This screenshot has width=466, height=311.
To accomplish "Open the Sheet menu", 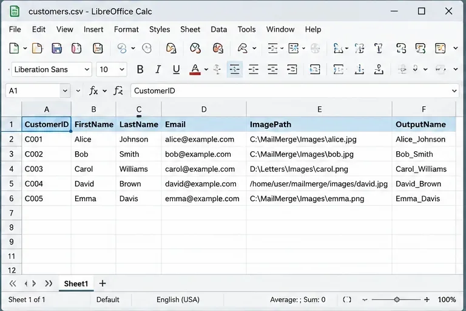I will click(x=190, y=30).
